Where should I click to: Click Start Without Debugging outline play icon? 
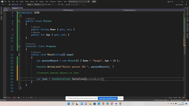(53, 5)
